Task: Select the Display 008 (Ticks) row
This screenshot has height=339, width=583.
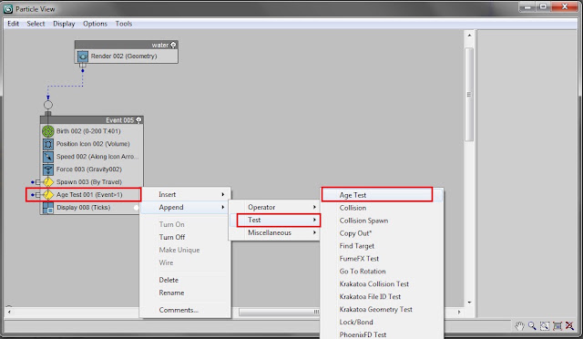Action: coord(91,208)
